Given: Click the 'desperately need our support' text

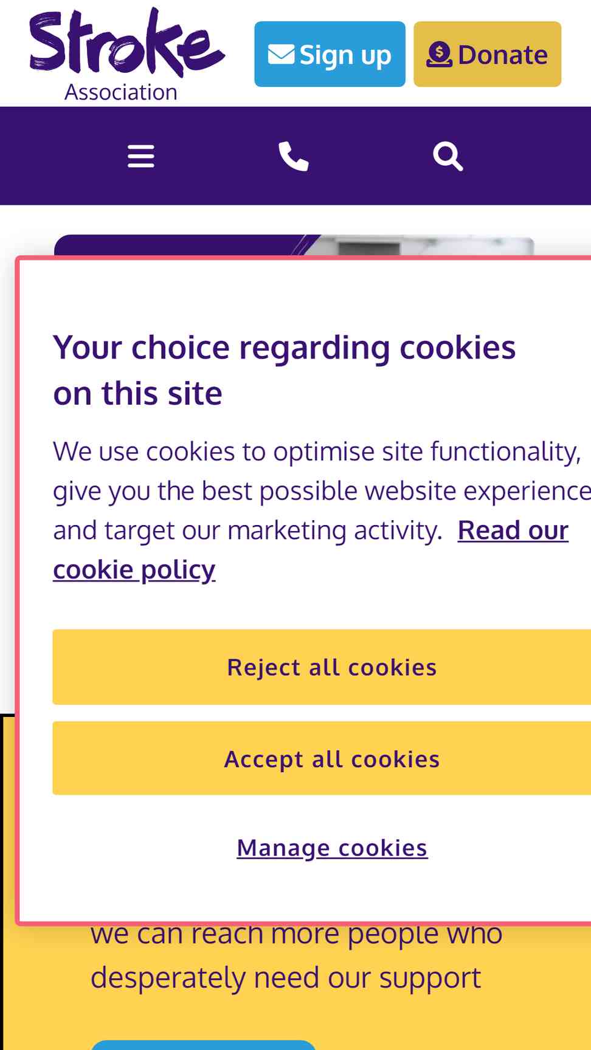Looking at the screenshot, I should (286, 978).
